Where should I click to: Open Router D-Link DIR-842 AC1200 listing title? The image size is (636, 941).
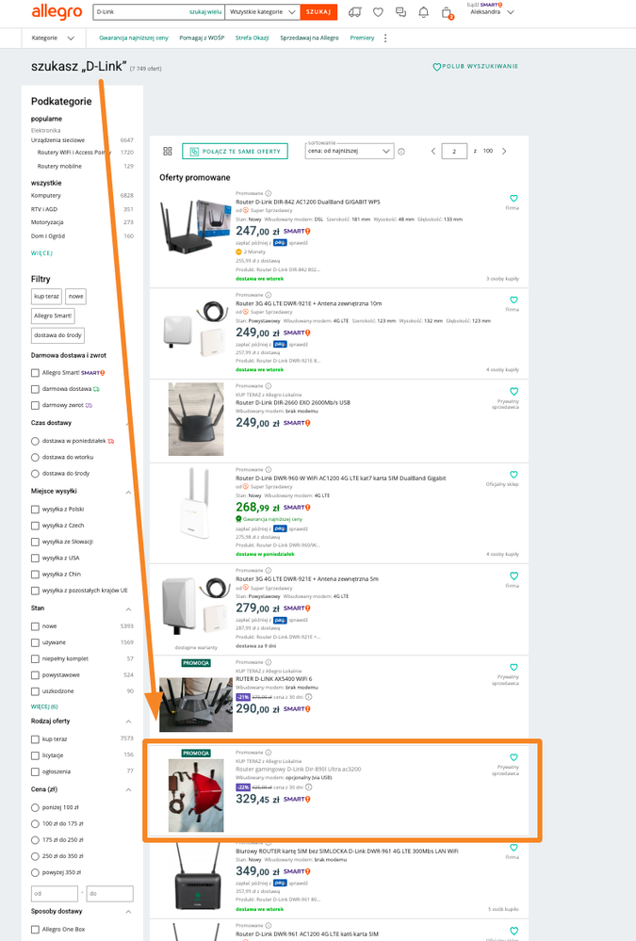click(x=307, y=203)
